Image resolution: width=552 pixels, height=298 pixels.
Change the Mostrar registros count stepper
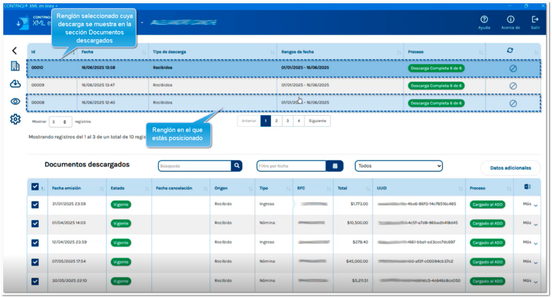pyautogui.click(x=60, y=122)
